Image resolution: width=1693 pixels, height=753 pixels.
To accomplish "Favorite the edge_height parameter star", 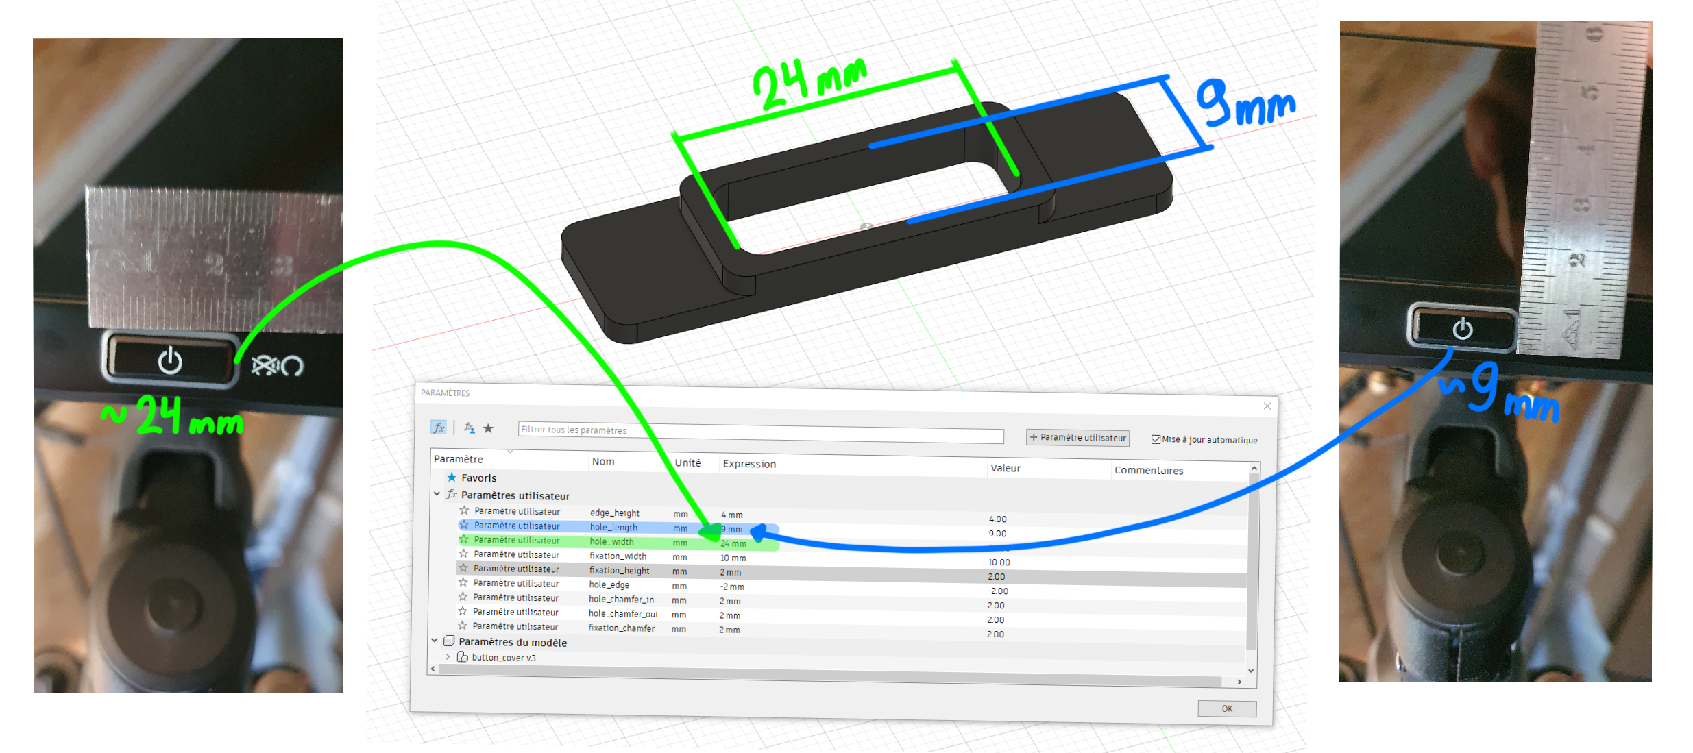I will 464,511.
